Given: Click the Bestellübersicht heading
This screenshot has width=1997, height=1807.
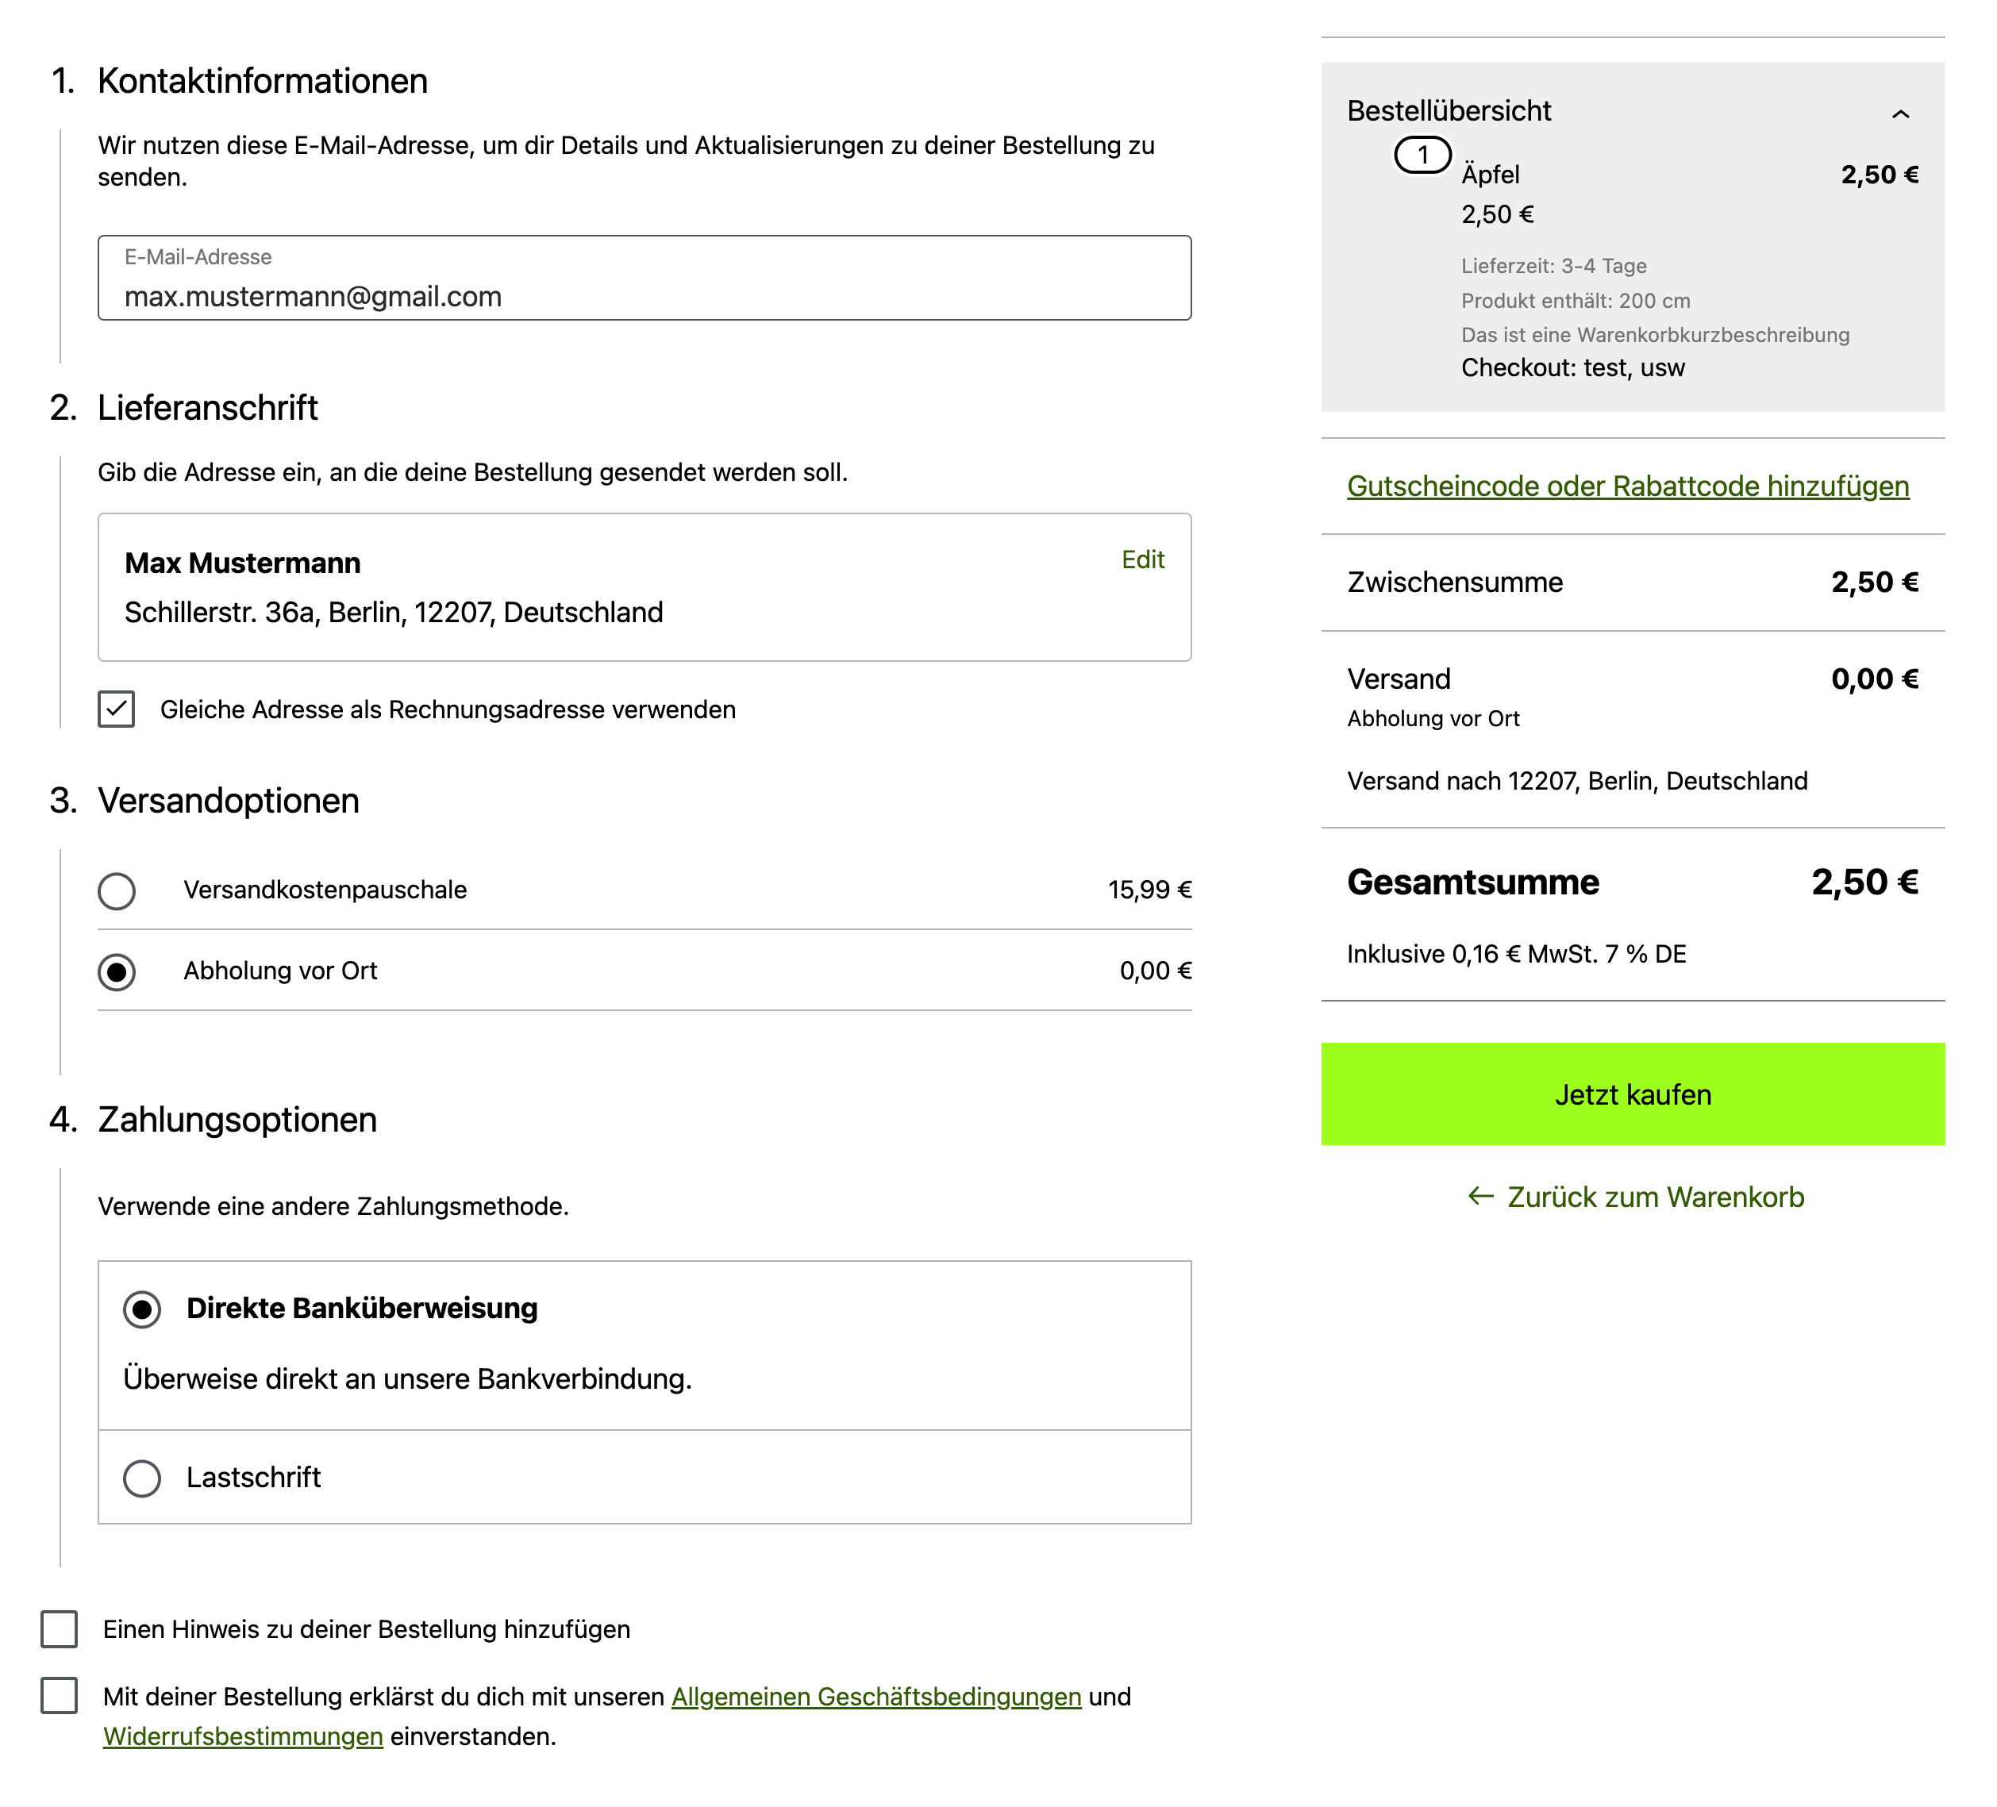Looking at the screenshot, I should click(1449, 111).
